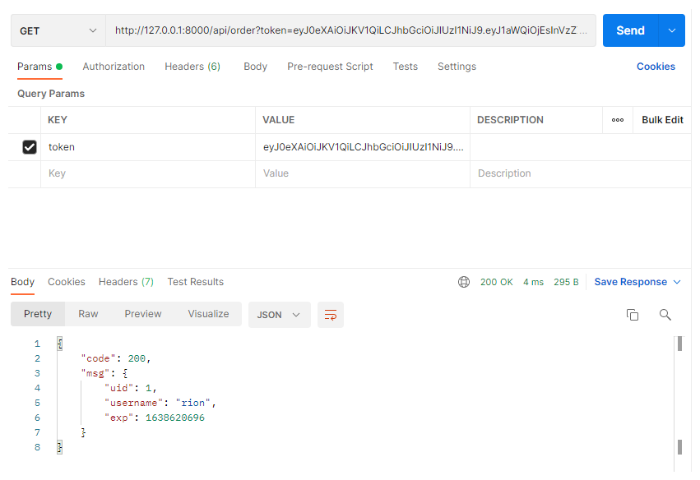Open response Headers (7) tab
This screenshot has height=480, width=700.
(126, 282)
